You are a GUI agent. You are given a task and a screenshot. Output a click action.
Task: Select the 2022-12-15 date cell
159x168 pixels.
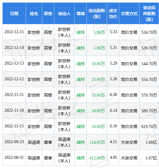(x=14, y=32)
